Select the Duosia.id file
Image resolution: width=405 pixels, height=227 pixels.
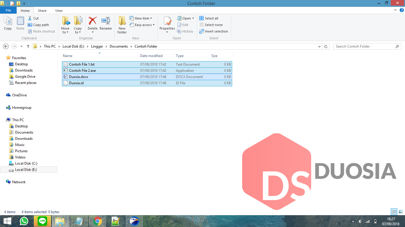tap(147, 83)
